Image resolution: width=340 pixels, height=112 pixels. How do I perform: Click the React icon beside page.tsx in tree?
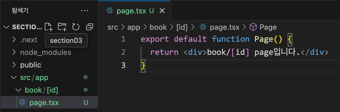22,103
